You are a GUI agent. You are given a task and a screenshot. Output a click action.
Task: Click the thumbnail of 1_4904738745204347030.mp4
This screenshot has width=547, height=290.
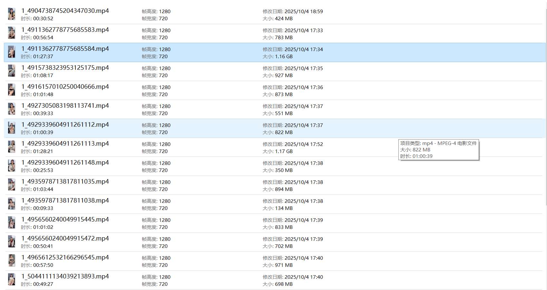click(12, 14)
